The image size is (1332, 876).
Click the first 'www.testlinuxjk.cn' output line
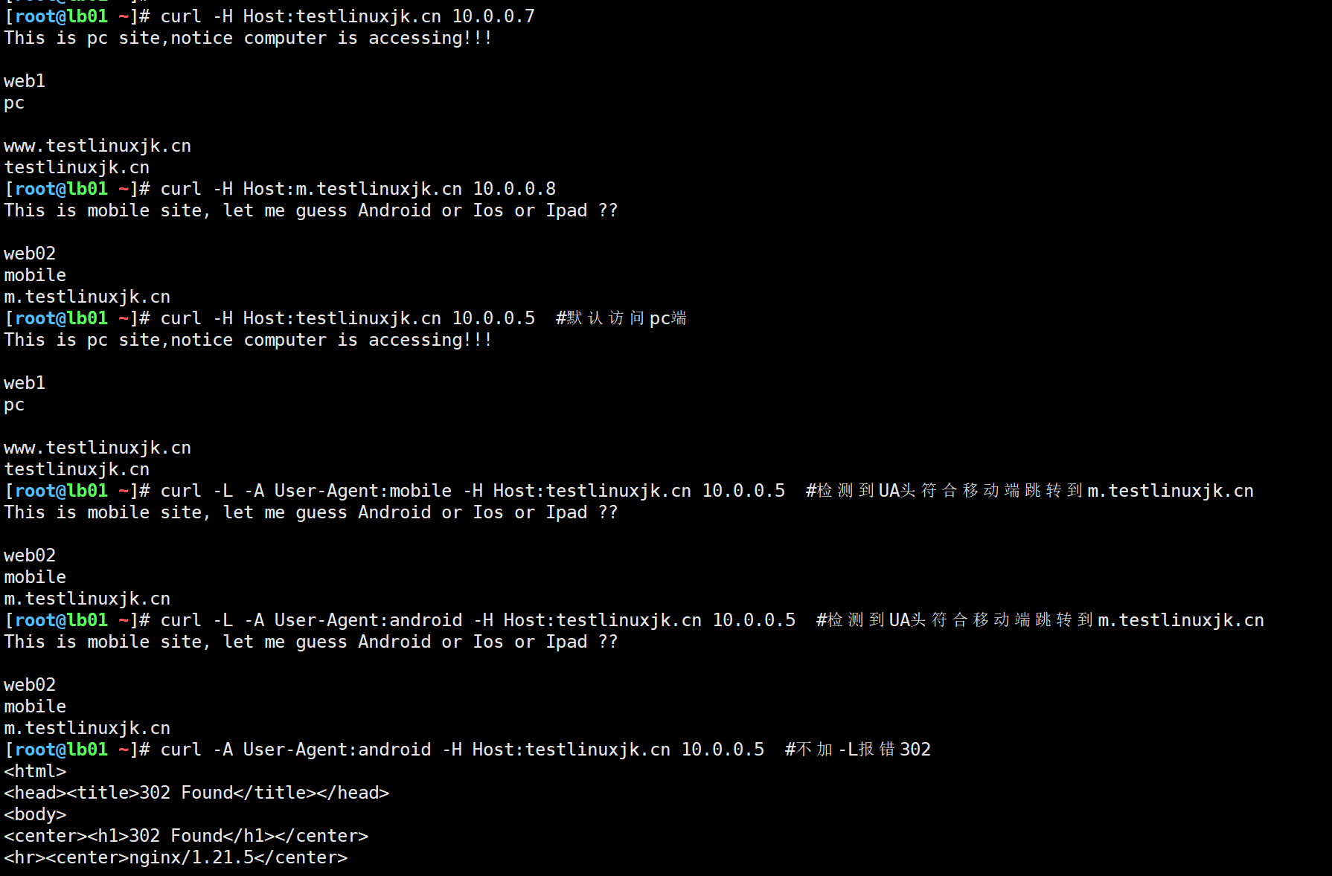(x=97, y=146)
